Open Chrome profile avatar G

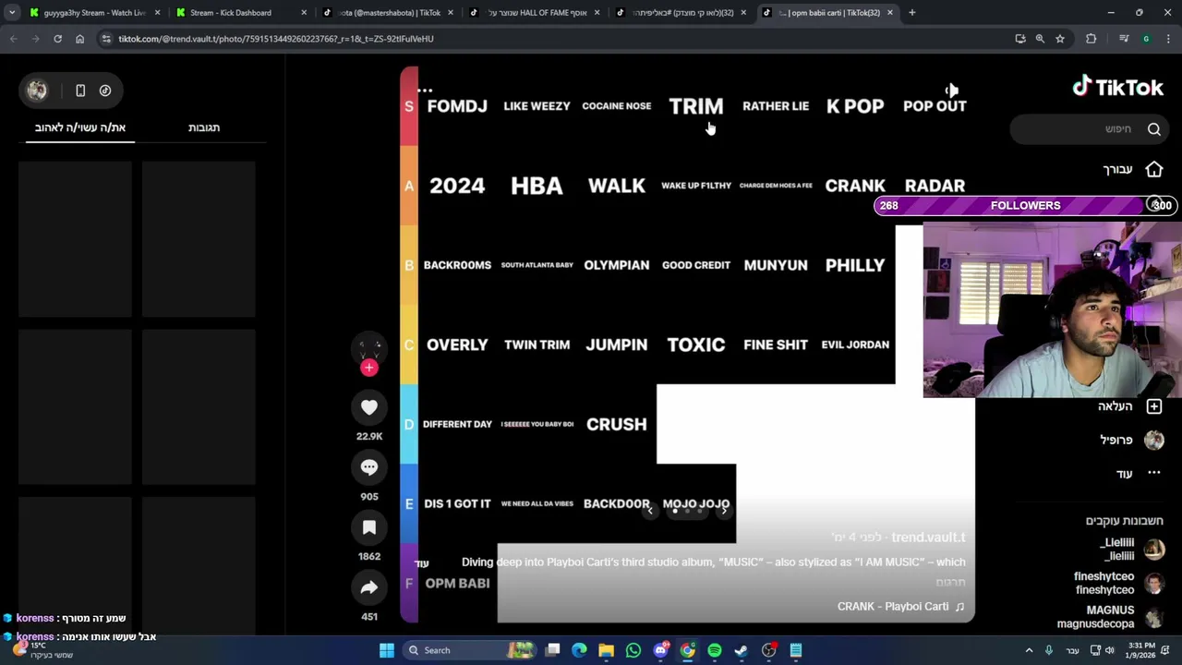[x=1146, y=39]
